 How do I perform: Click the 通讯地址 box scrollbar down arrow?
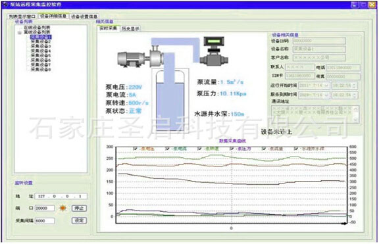click(355, 120)
